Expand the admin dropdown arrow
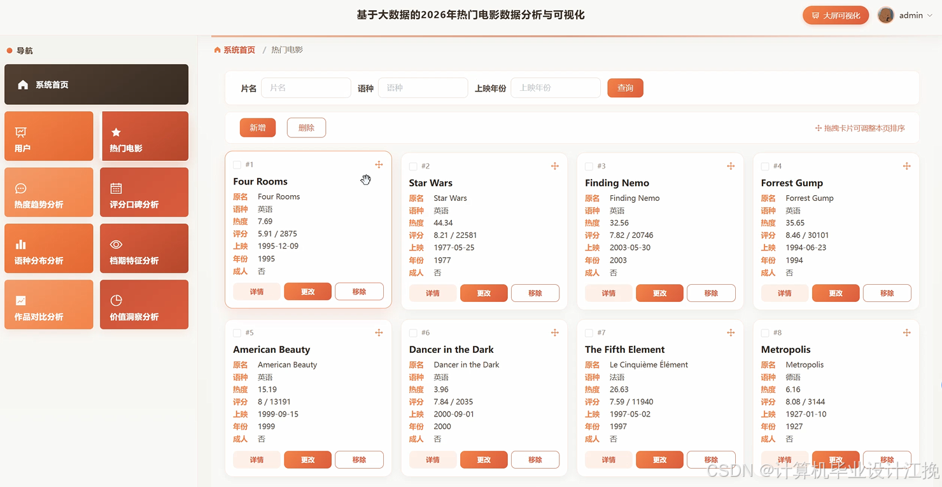This screenshot has height=487, width=942. pyautogui.click(x=930, y=16)
